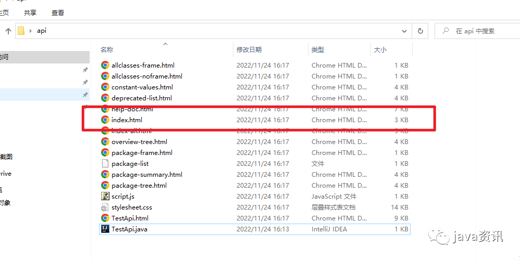Click the first pin icon in navigation pane

[85, 70]
